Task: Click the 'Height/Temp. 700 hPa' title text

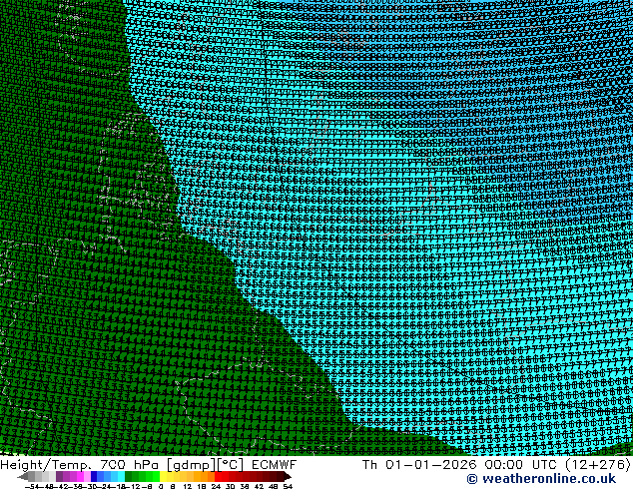Action: tap(79, 465)
